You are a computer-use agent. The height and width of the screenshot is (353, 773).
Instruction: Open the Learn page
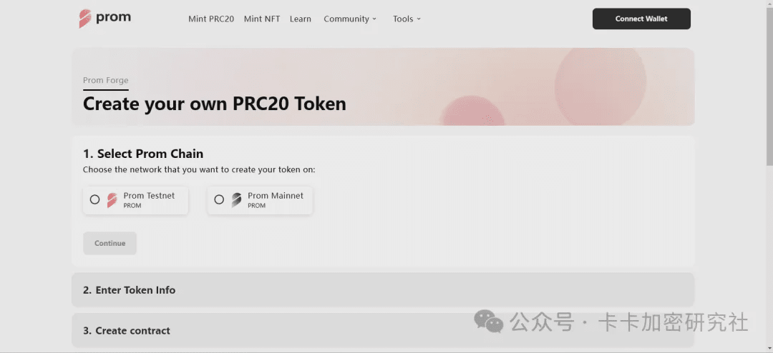[300, 19]
